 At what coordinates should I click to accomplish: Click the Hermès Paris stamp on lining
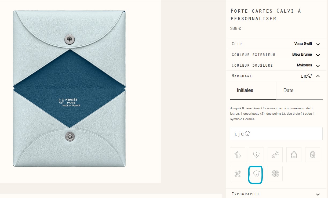(69, 102)
